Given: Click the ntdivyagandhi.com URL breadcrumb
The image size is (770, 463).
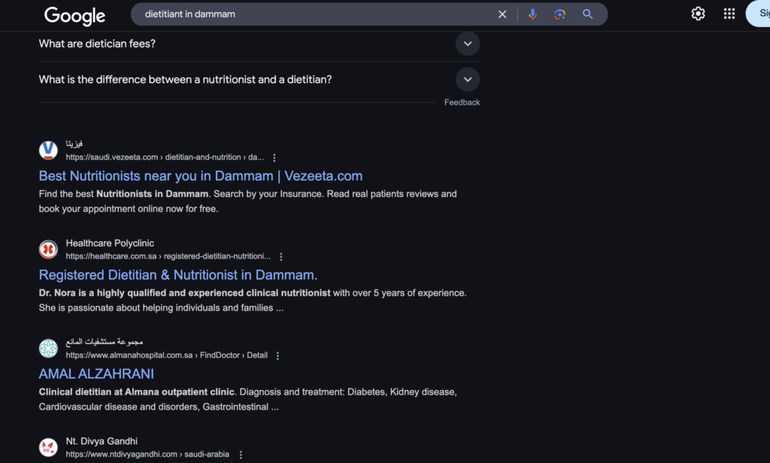Looking at the screenshot, I should point(147,454).
